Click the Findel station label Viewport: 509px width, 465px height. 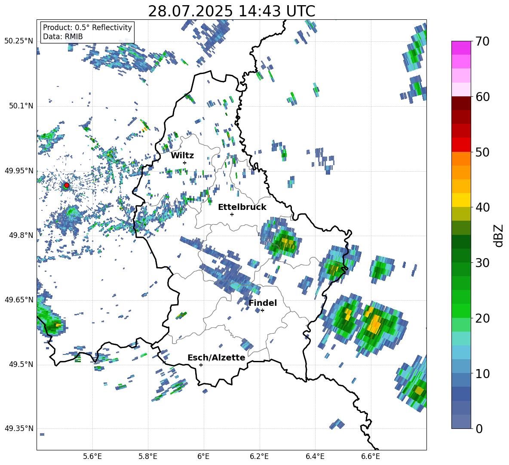click(x=263, y=303)
